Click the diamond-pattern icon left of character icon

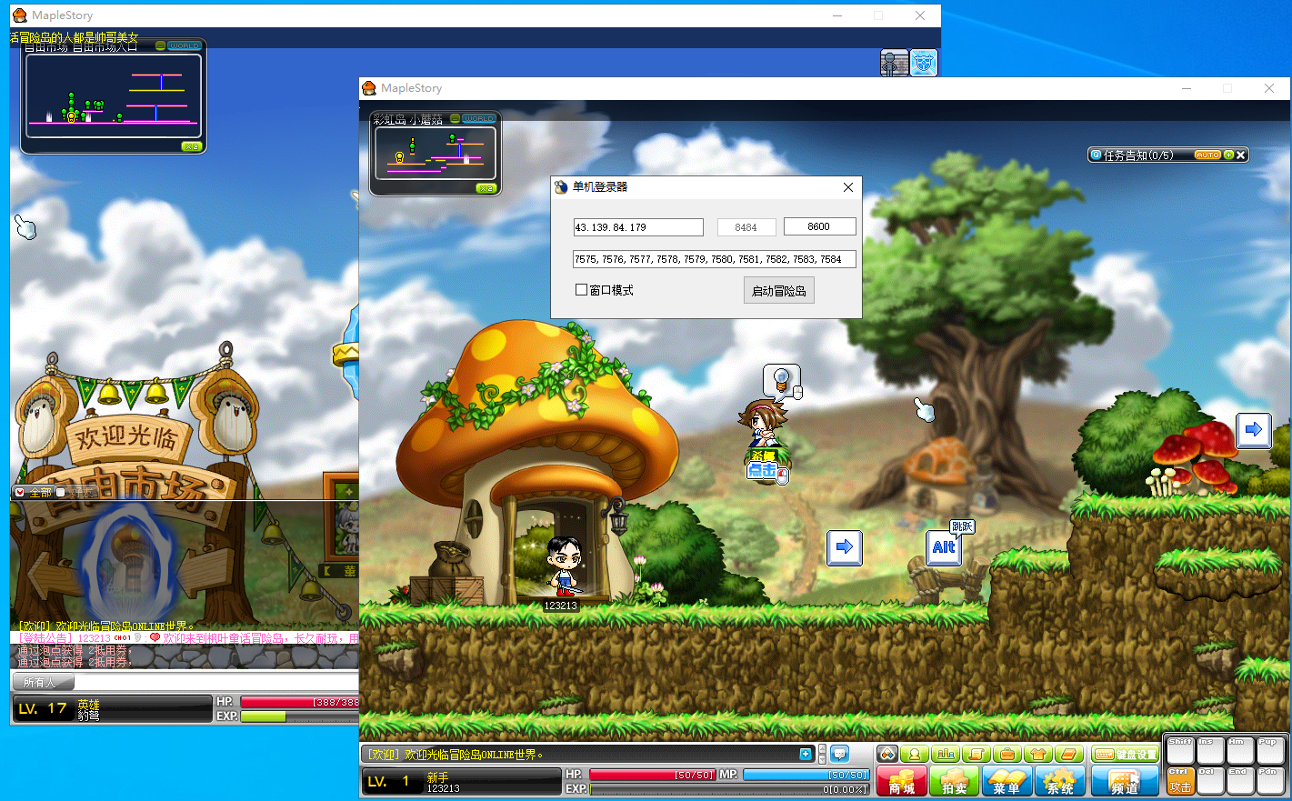pyautogui.click(x=887, y=755)
